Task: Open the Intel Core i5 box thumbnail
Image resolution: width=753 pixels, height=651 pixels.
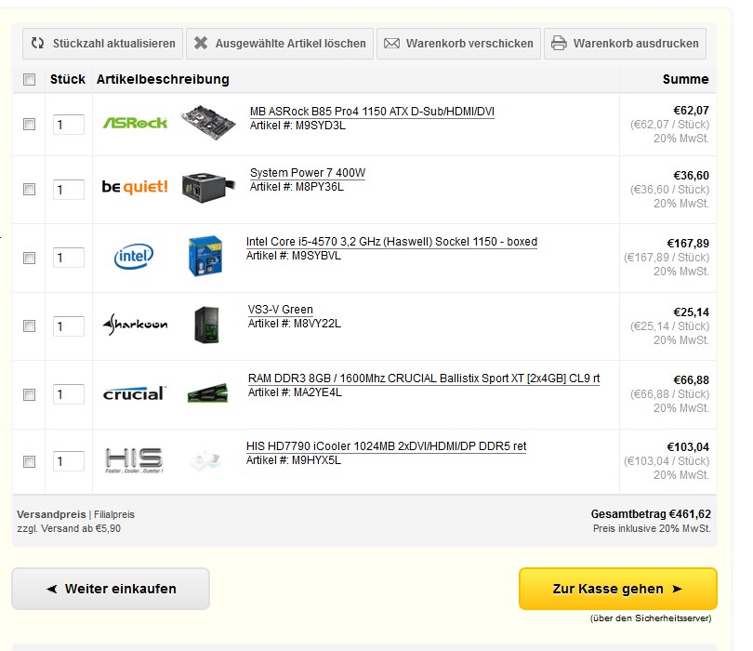Action: pyautogui.click(x=205, y=256)
